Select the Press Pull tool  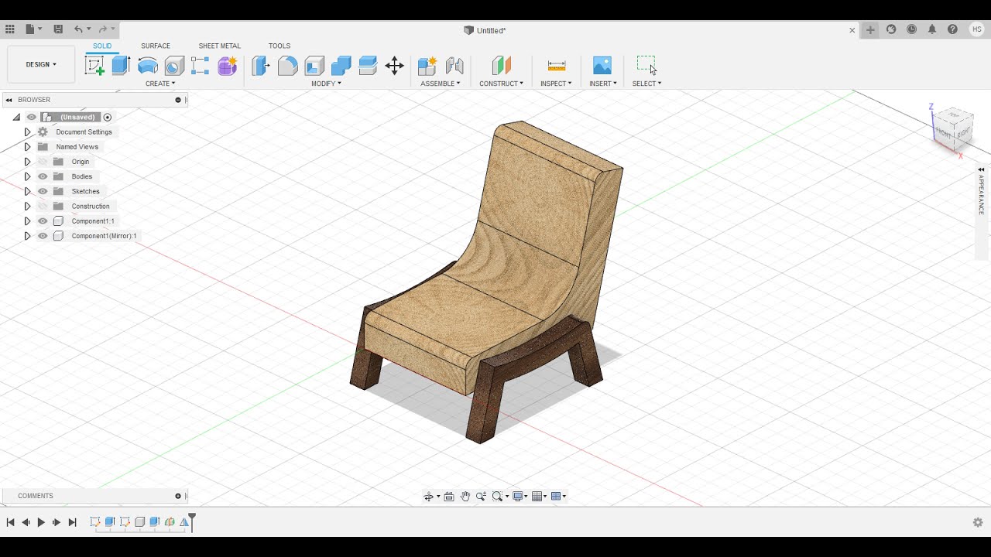261,66
